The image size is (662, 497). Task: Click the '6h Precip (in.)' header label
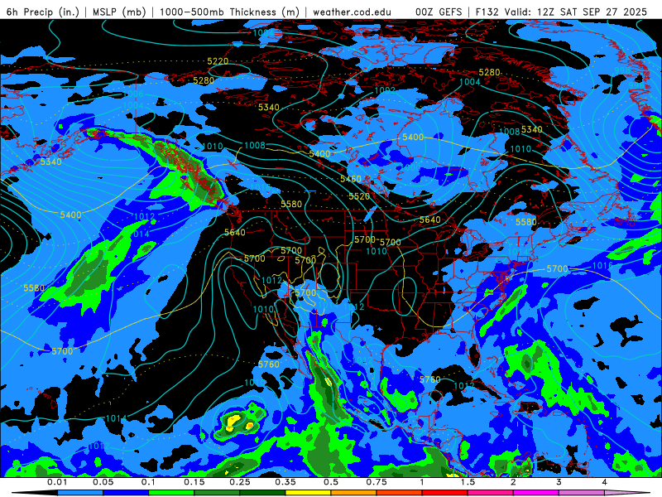43,12
